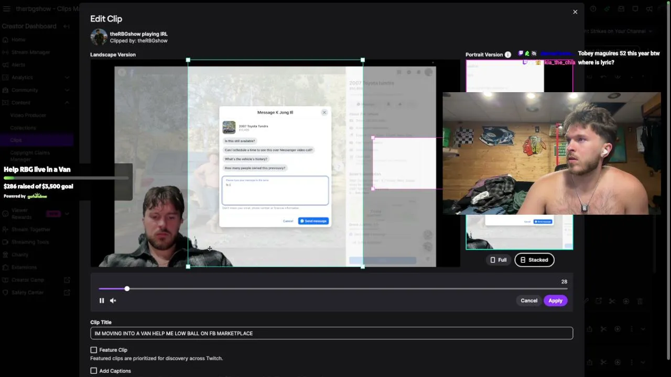Click theRBGshow channel avatar in Edit Clip
671x377 pixels.
(x=99, y=37)
